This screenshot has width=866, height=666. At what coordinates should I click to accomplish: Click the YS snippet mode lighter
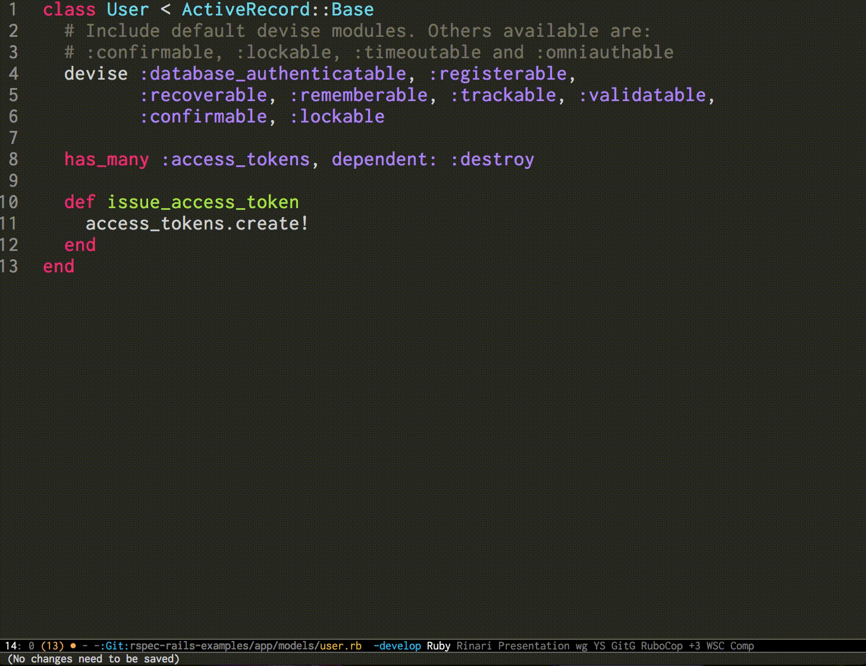pyautogui.click(x=599, y=646)
